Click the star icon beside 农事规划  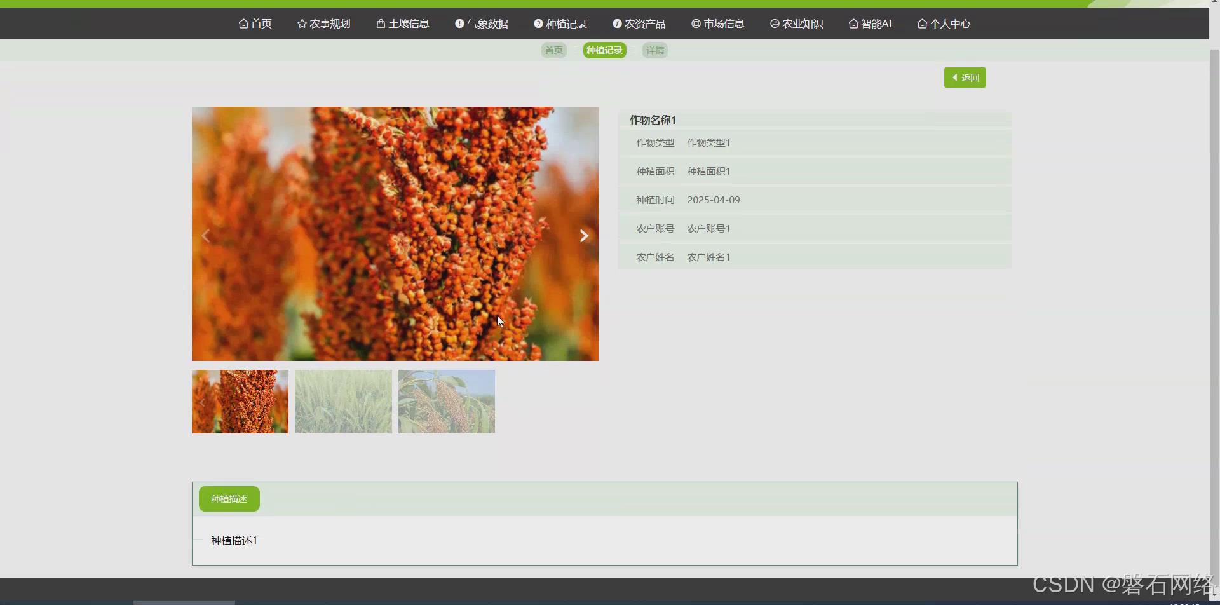[x=302, y=24]
